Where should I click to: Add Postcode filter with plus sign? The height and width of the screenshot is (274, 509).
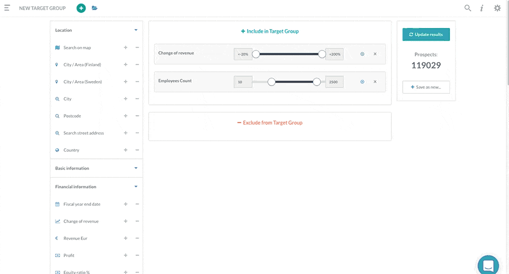tap(126, 116)
